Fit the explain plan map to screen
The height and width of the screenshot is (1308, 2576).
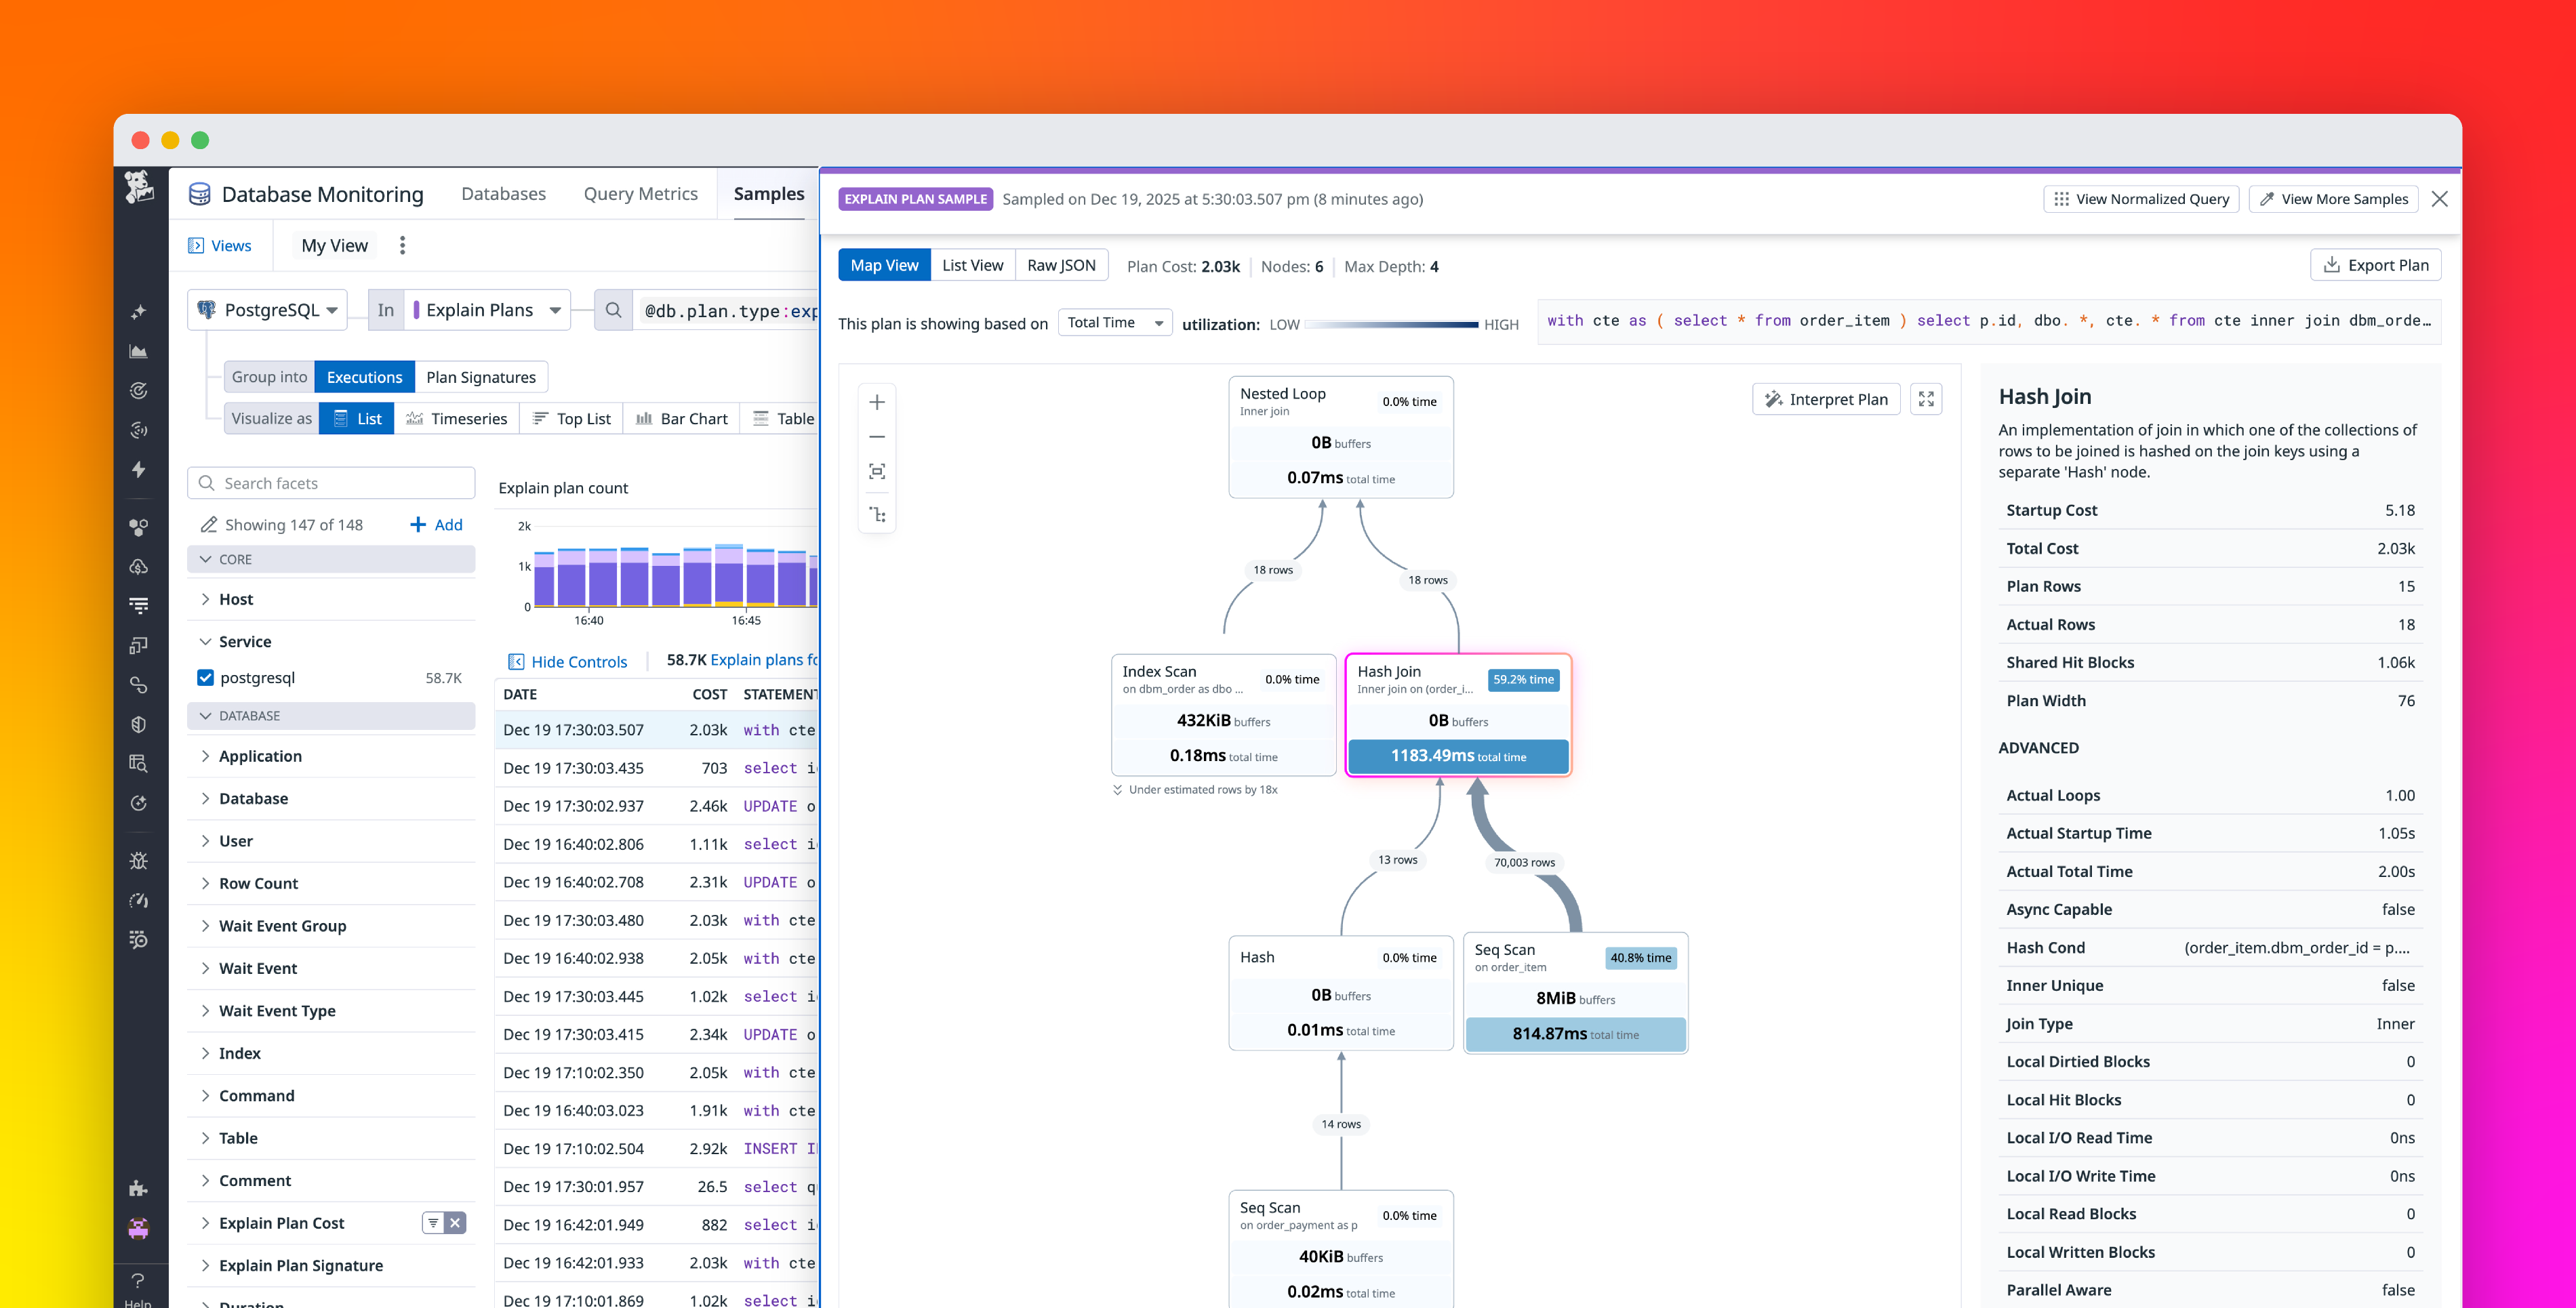(x=877, y=470)
